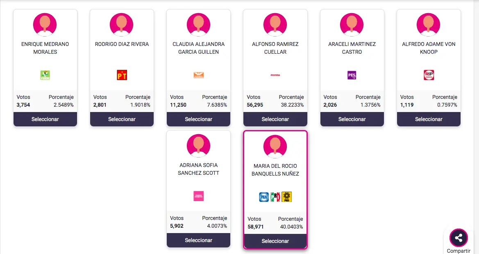Click the PES party logo

point(352,75)
